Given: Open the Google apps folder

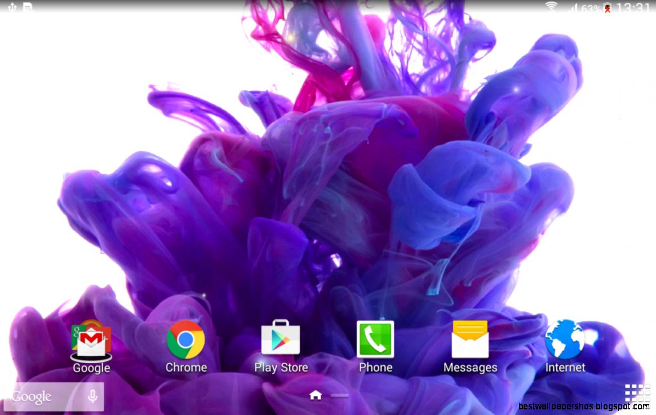Looking at the screenshot, I should [x=91, y=339].
